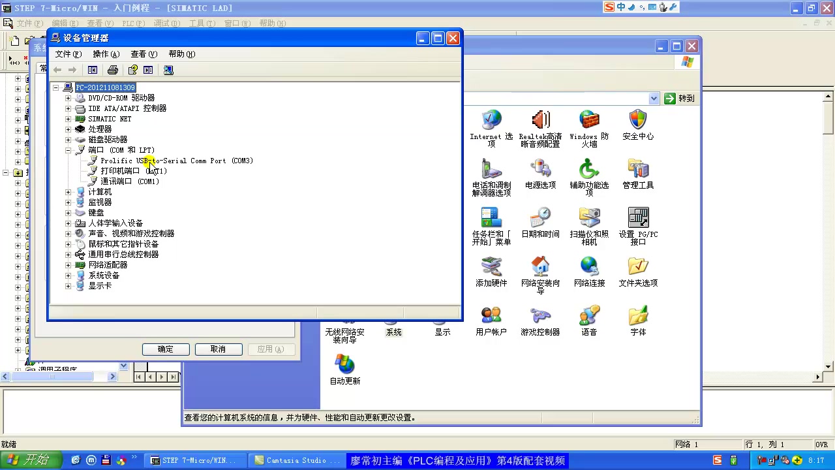This screenshot has width=835, height=470.
Task: Collapse the PC-201211081309 root node
Action: [x=56, y=87]
